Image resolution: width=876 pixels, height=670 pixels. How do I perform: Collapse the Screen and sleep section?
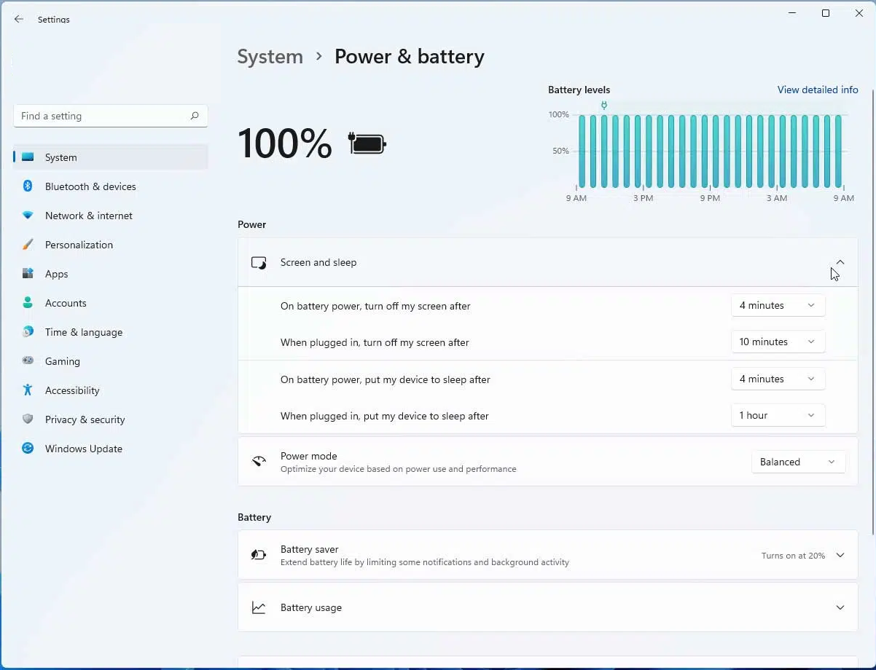pyautogui.click(x=840, y=262)
